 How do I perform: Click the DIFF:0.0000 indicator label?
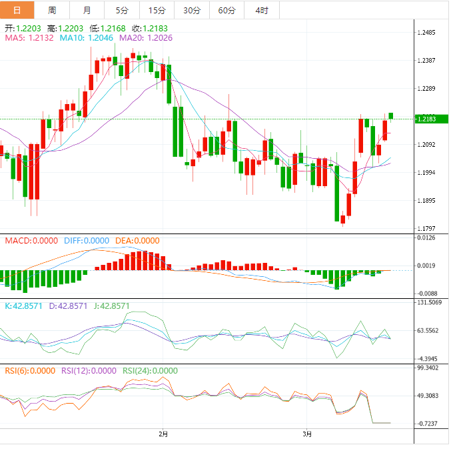click(x=87, y=240)
